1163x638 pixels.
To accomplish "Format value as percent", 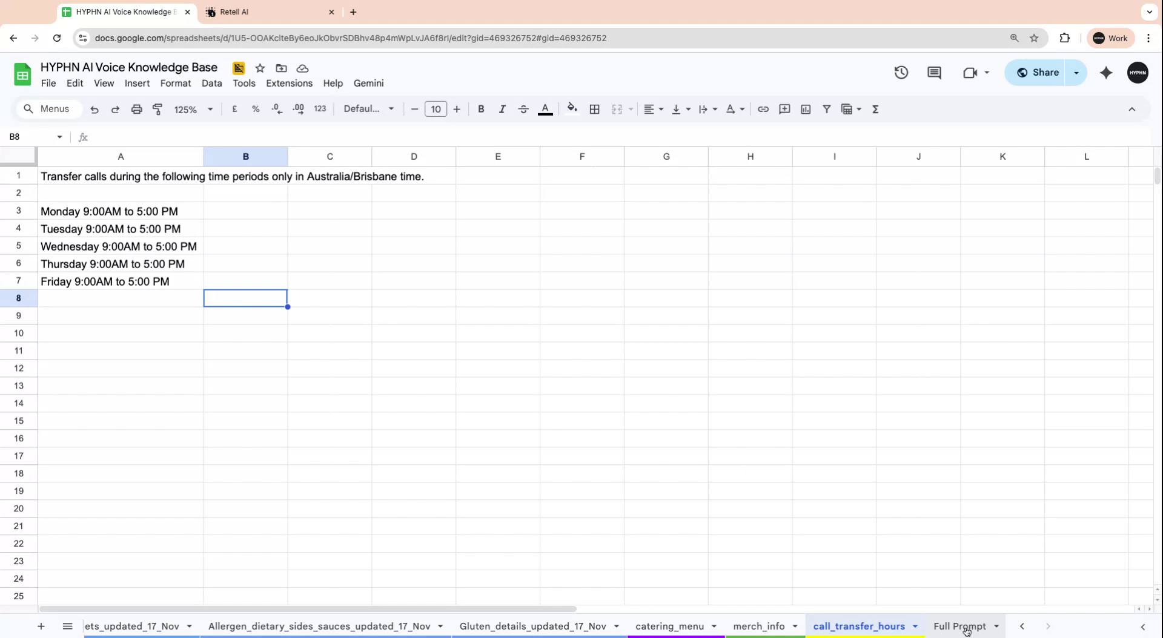I will (x=256, y=109).
